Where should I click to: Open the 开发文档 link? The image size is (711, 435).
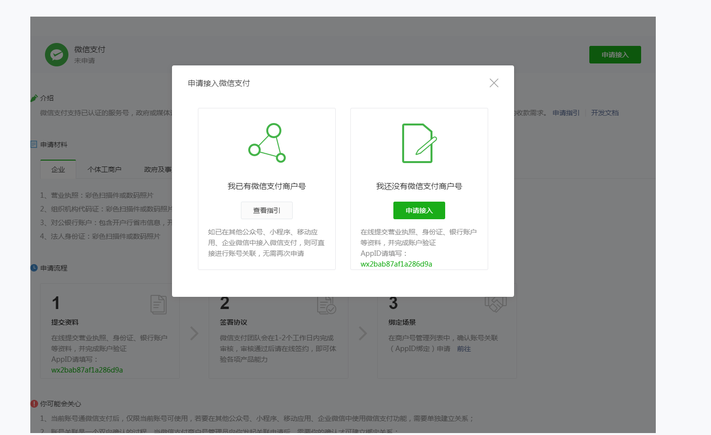(605, 113)
